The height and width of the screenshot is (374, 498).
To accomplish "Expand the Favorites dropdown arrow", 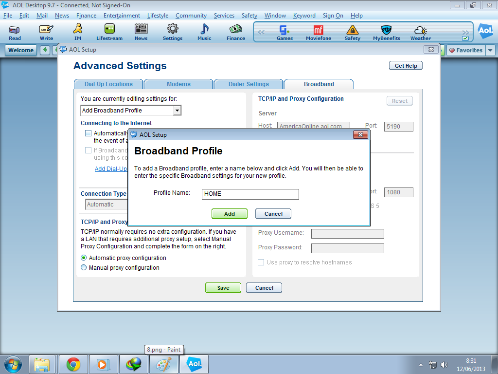I will (490, 50).
